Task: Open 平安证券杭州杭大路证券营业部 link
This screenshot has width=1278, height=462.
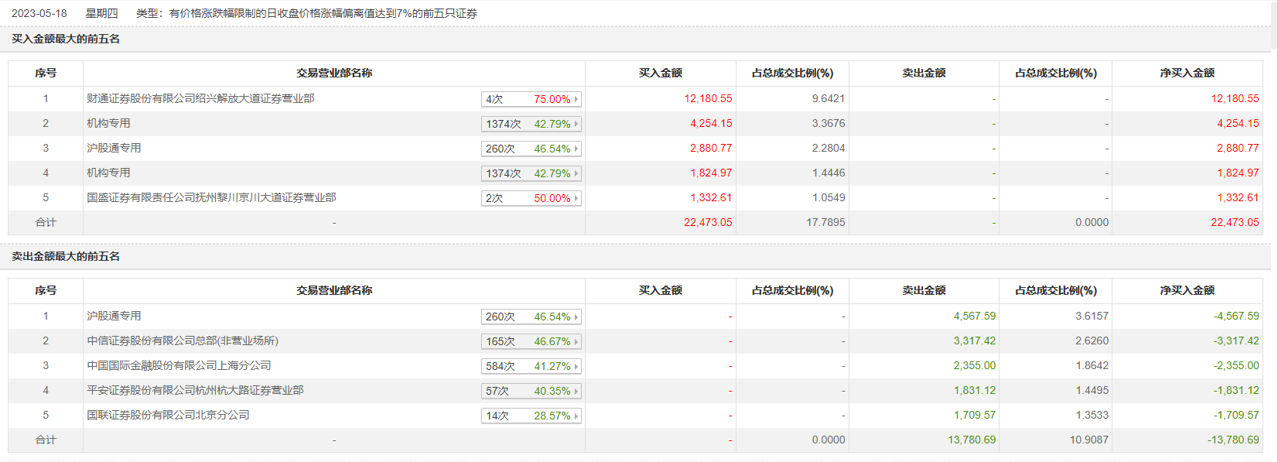Action: (x=195, y=390)
